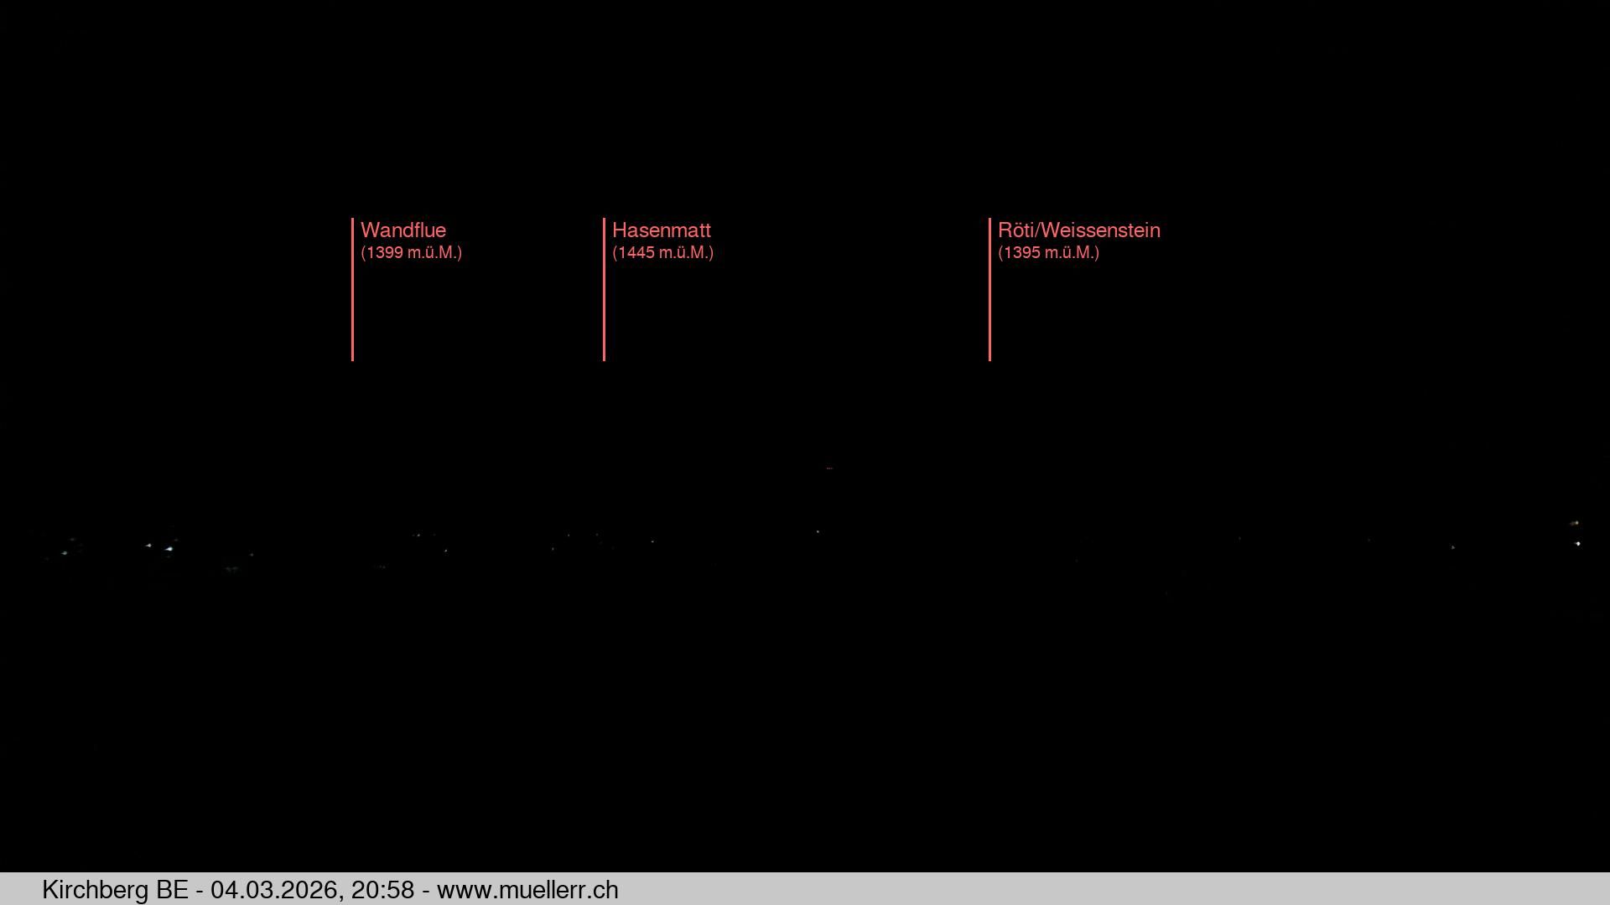This screenshot has width=1610, height=905.
Task: Click the brightest light in the left cluster
Action: [x=169, y=549]
